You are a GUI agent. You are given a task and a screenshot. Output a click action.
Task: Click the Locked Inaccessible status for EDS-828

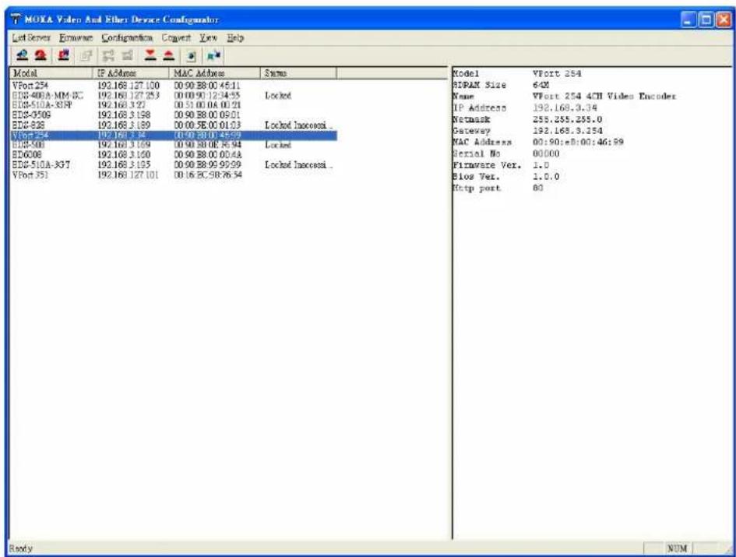click(x=298, y=125)
